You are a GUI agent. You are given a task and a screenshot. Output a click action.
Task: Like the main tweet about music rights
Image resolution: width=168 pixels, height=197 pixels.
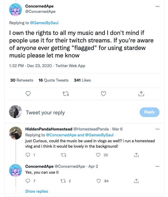[104, 93]
